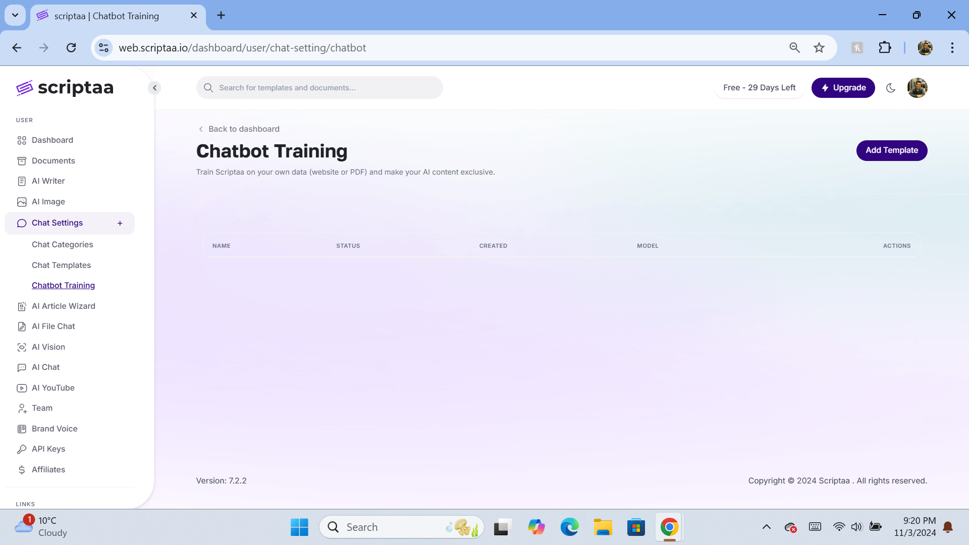The height and width of the screenshot is (545, 969).
Task: Open the Brand Voice page
Action: coord(54,429)
